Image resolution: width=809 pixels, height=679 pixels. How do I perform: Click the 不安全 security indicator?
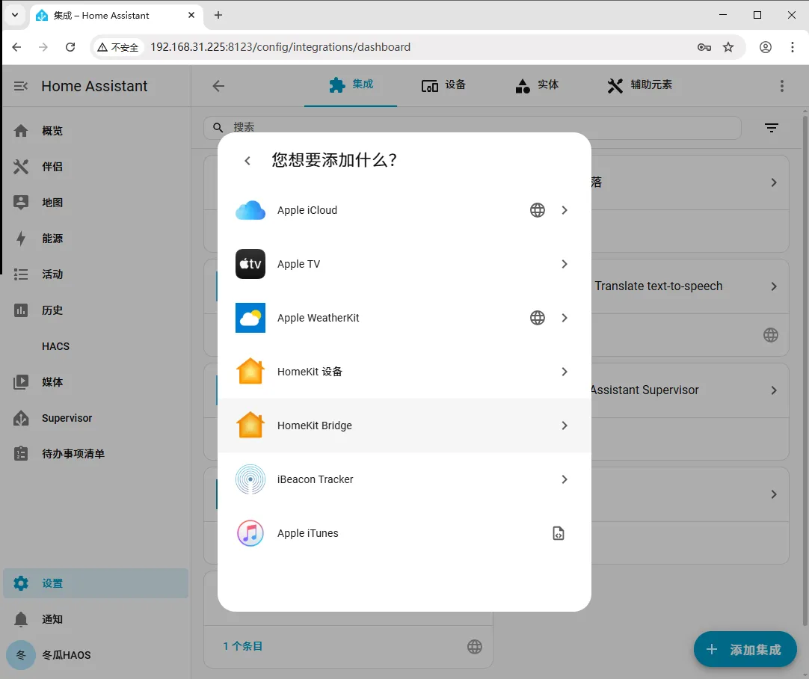pyautogui.click(x=118, y=47)
